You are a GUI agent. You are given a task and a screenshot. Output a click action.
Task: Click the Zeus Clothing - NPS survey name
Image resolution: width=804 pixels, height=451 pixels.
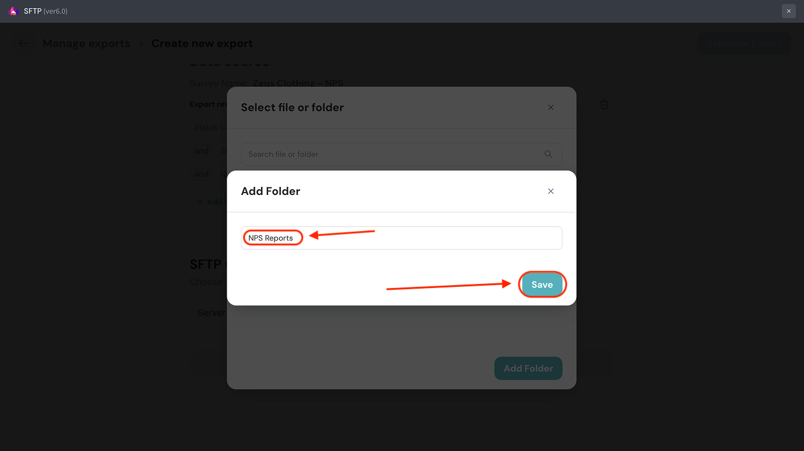pos(298,83)
